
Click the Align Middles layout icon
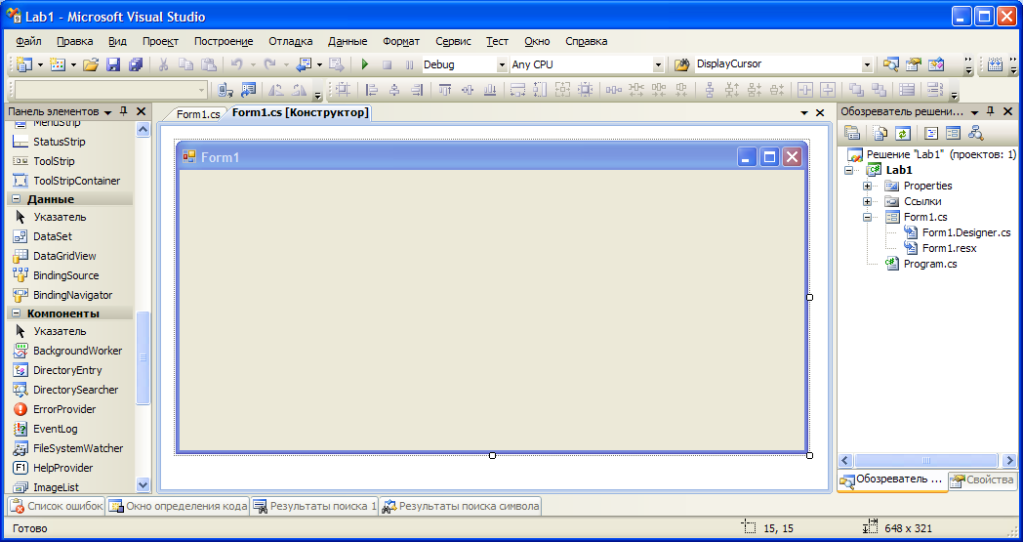468,90
